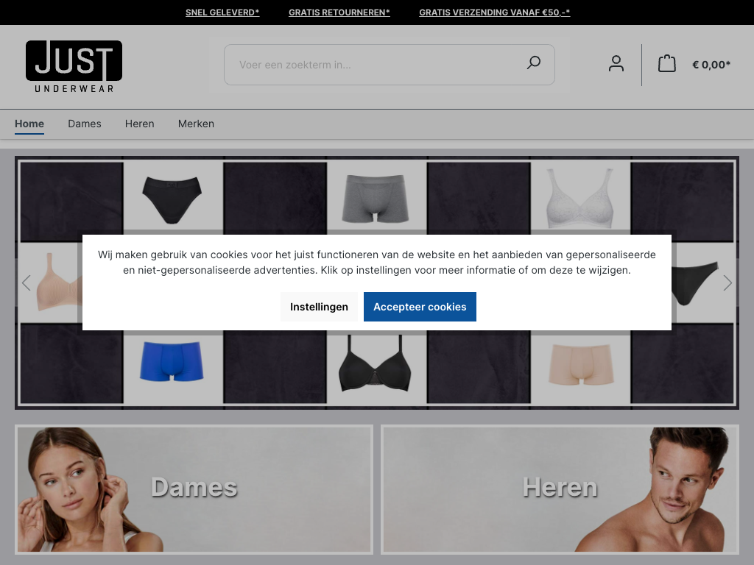Image resolution: width=754 pixels, height=565 pixels.
Task: Select the black bra product image
Action: [375, 364]
